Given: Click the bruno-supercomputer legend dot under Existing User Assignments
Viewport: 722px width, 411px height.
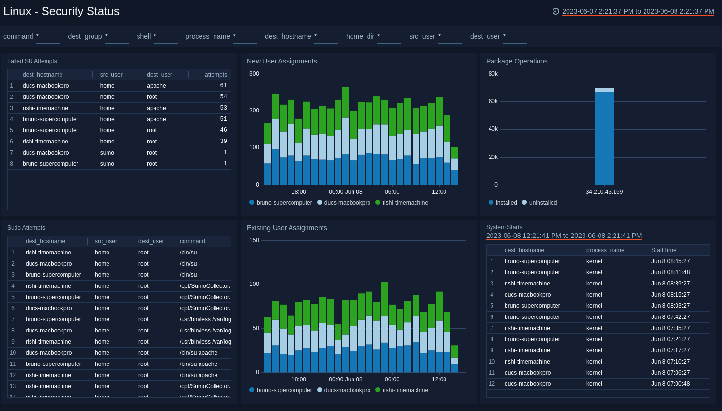Looking at the screenshot, I should point(251,390).
